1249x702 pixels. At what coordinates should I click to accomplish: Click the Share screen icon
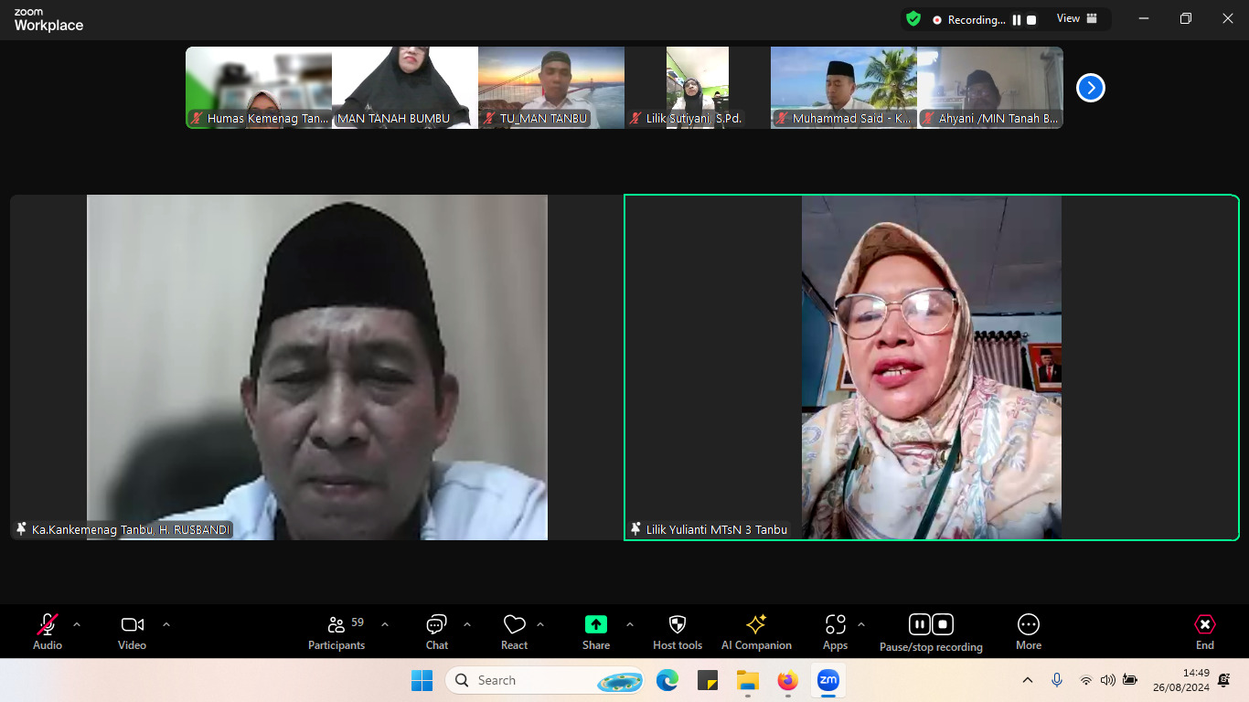point(595,625)
